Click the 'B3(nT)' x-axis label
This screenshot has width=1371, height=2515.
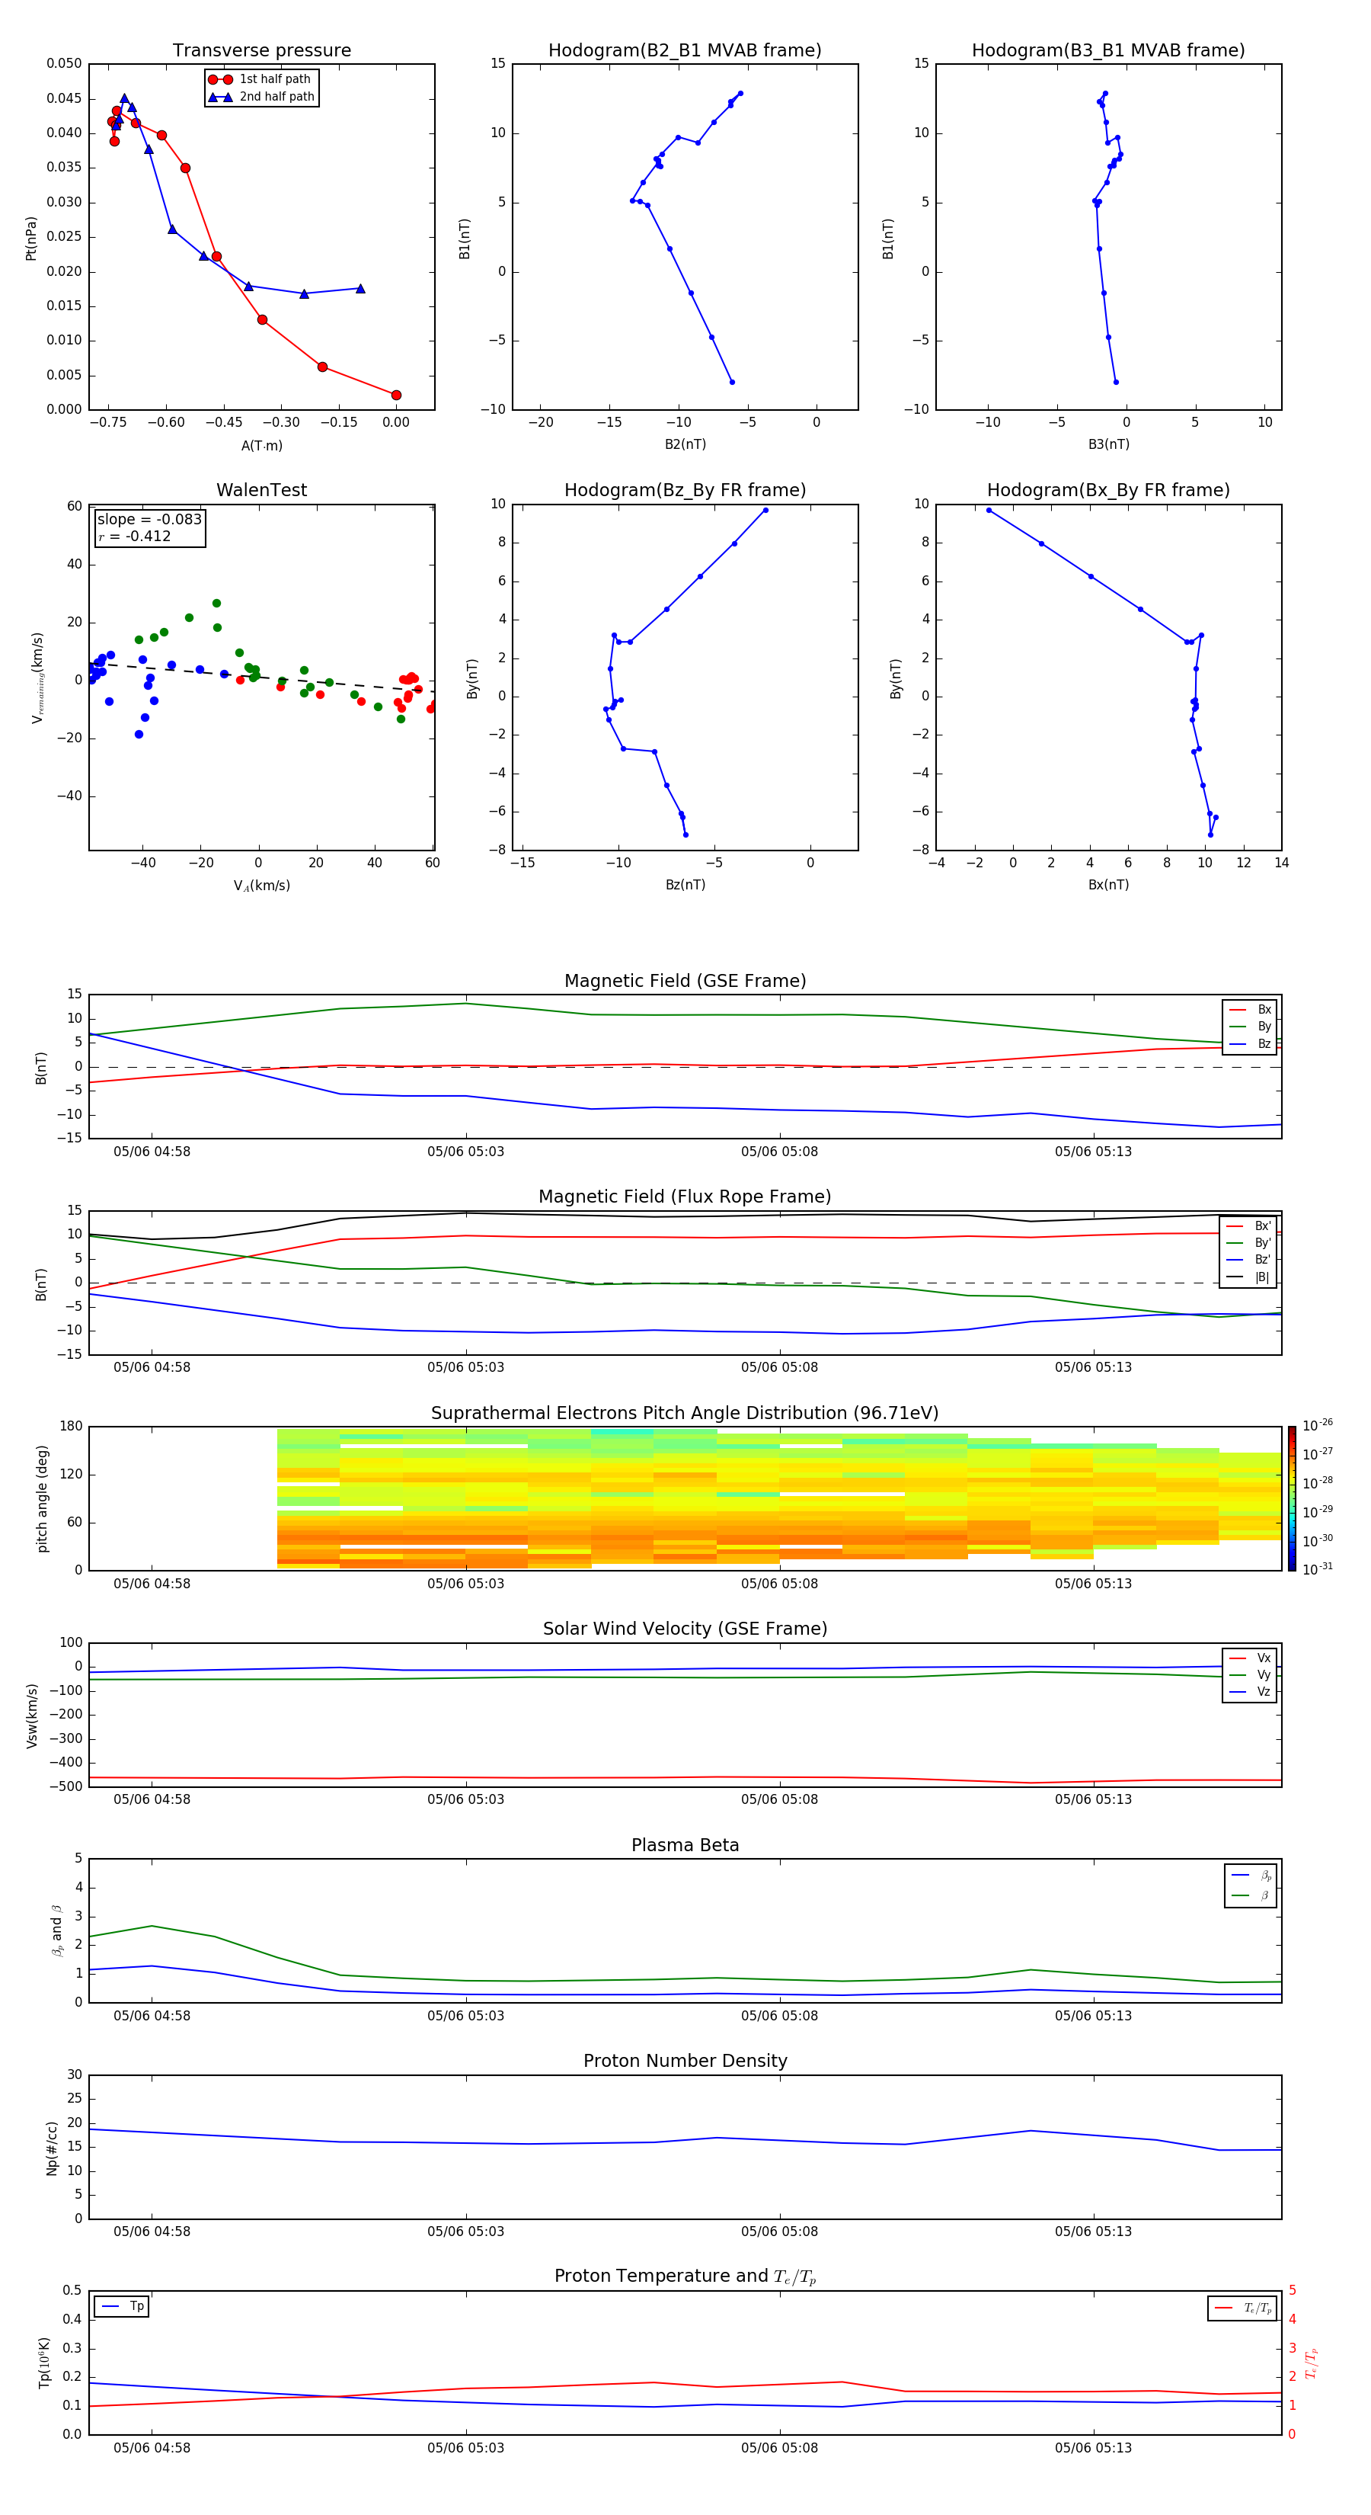click(1108, 444)
